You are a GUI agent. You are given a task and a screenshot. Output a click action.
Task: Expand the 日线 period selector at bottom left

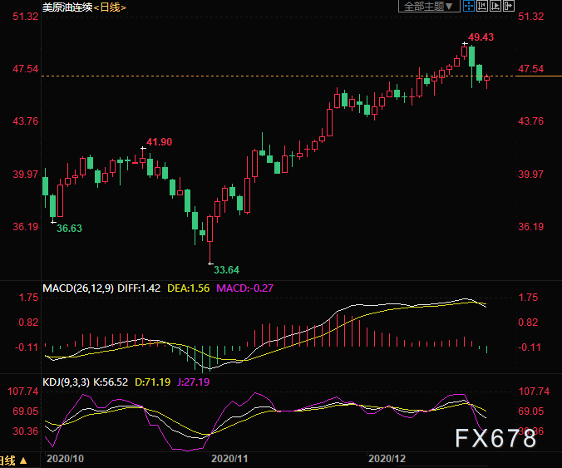tap(13, 460)
